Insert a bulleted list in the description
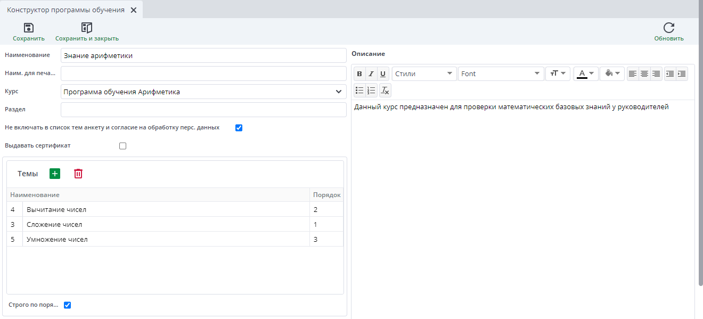Image resolution: width=703 pixels, height=319 pixels. [359, 91]
